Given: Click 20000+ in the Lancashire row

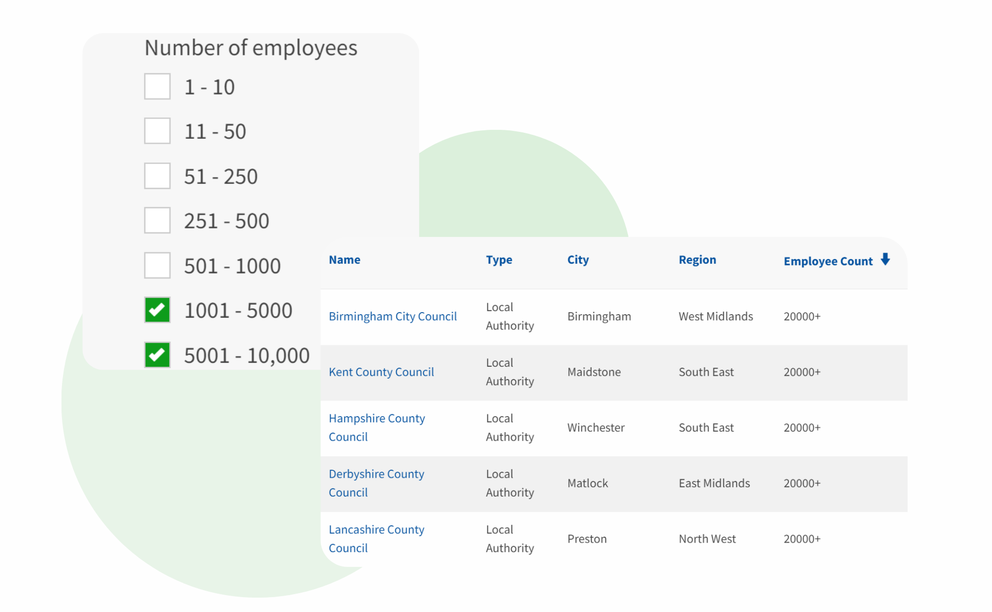Looking at the screenshot, I should 802,539.
